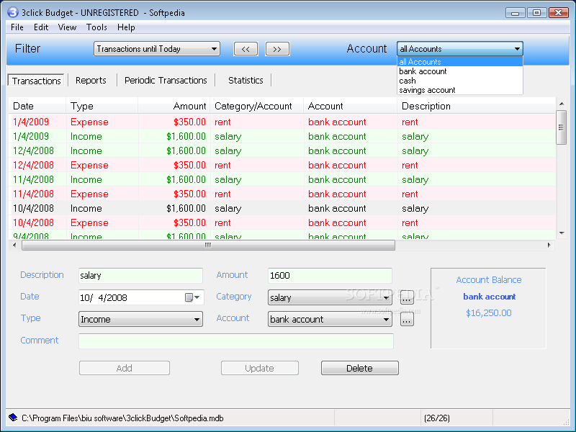Viewport: 576px width, 432px height.
Task: Click the vertical scrollbar thumb of transactions table
Action: [x=561, y=127]
